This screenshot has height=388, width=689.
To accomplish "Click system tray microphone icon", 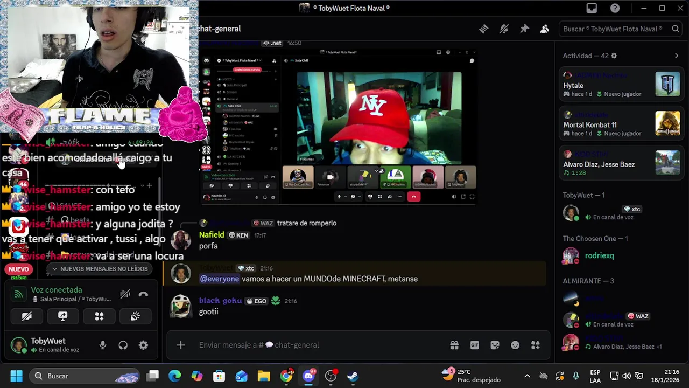I will pos(576,376).
